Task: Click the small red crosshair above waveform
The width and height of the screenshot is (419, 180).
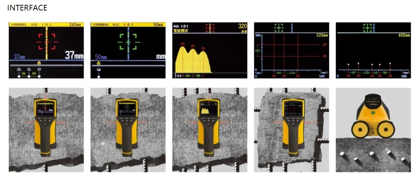Action: (x=210, y=28)
